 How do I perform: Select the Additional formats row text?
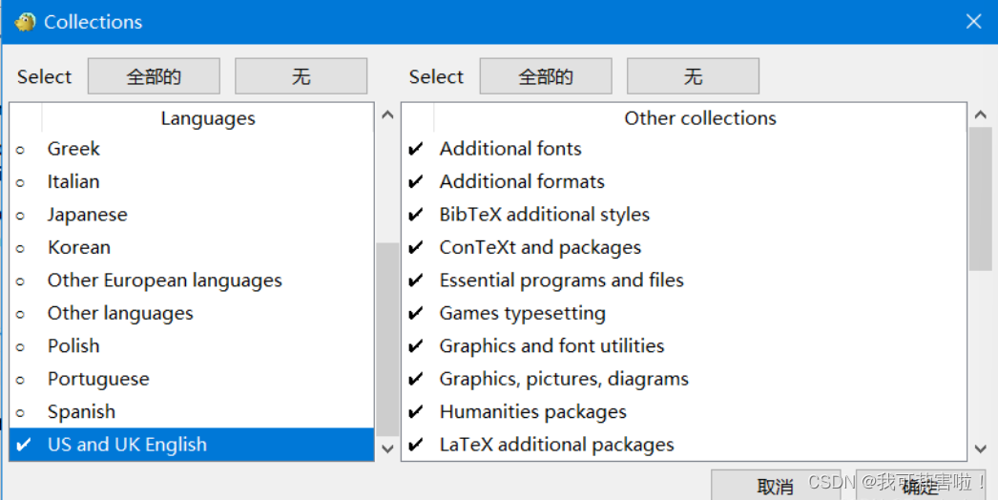click(x=521, y=182)
